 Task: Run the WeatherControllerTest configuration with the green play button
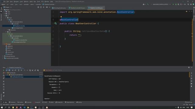point(173,4)
